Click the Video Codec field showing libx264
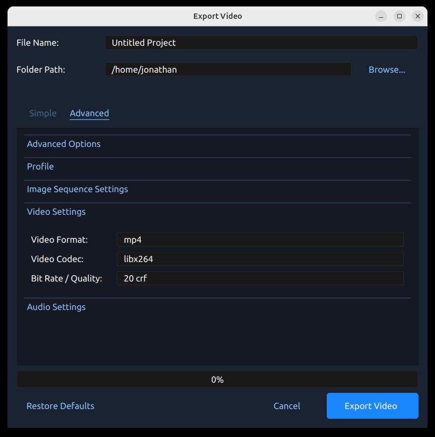Screen dimensions: 435x437 point(260,259)
